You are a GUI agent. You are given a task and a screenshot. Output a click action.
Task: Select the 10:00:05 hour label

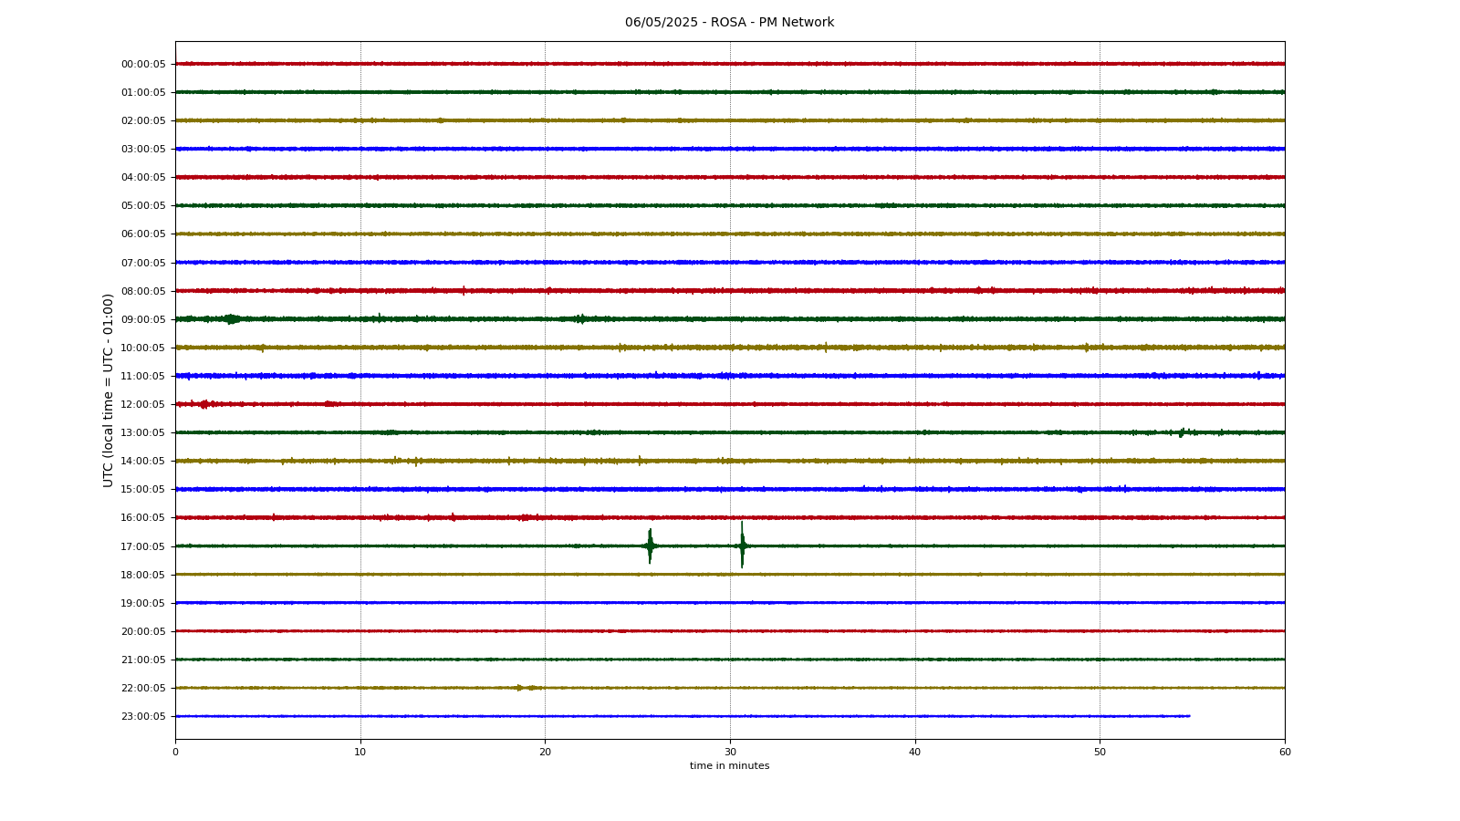143,348
